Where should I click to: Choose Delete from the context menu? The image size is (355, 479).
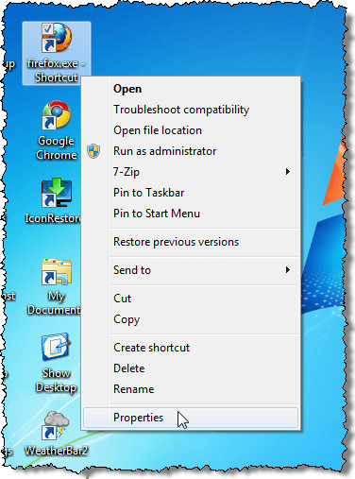tap(191, 368)
